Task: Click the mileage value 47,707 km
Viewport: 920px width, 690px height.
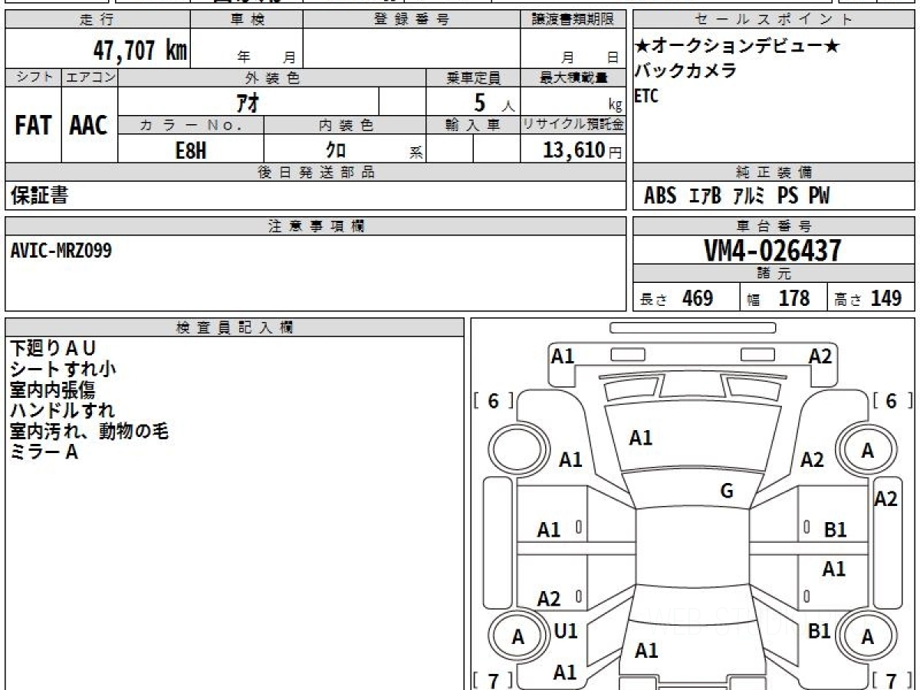Action: point(140,50)
